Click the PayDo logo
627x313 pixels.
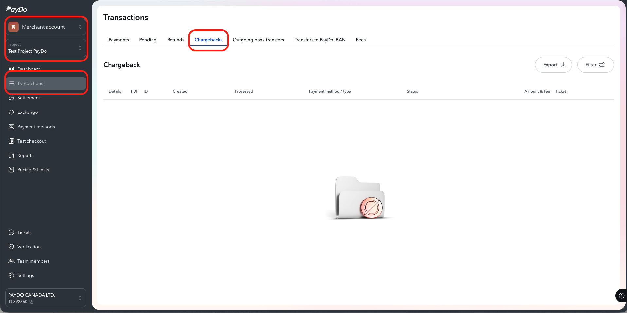pos(17,9)
